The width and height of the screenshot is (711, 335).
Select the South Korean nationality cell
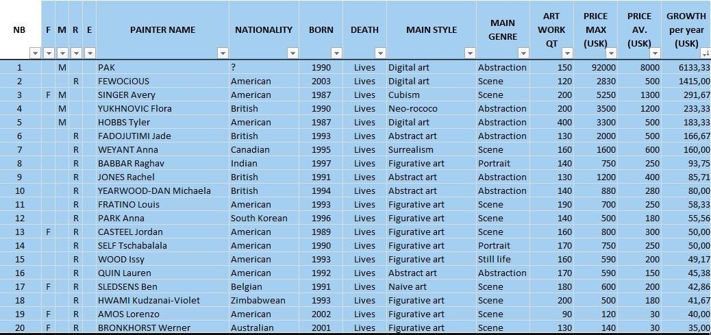tap(258, 218)
